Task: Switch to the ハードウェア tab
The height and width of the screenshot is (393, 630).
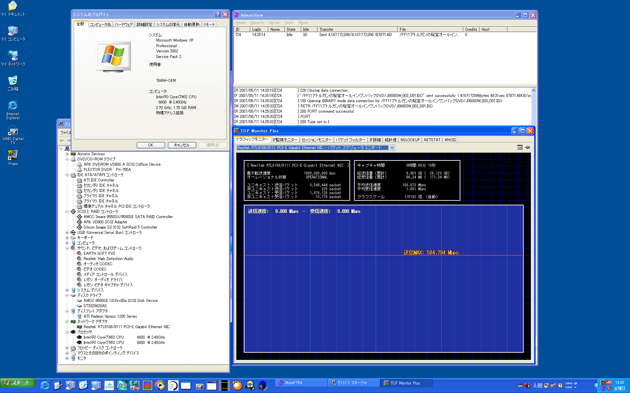Action: (x=124, y=25)
